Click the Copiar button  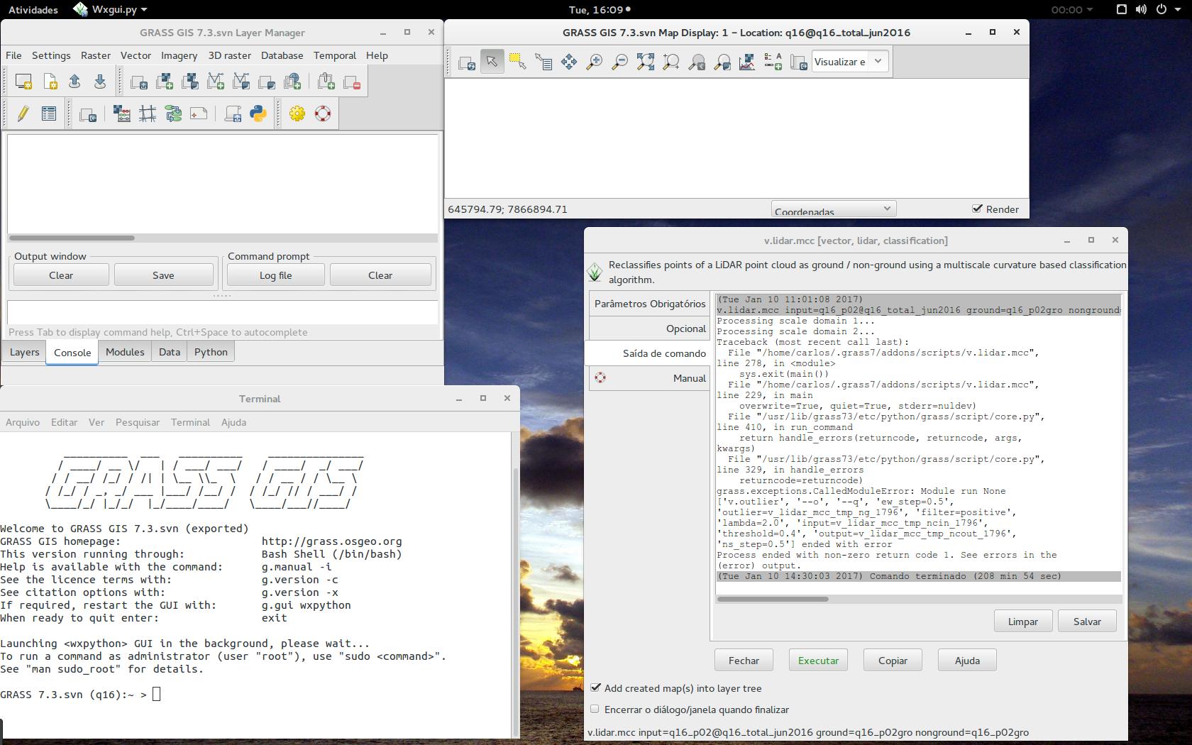pyautogui.click(x=893, y=661)
